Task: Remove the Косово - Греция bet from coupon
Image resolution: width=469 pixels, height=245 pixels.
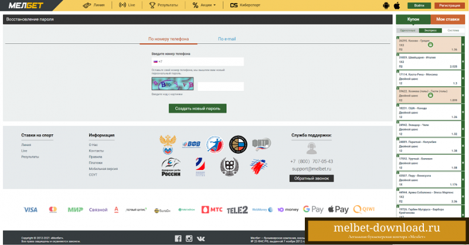Action: pos(463,45)
